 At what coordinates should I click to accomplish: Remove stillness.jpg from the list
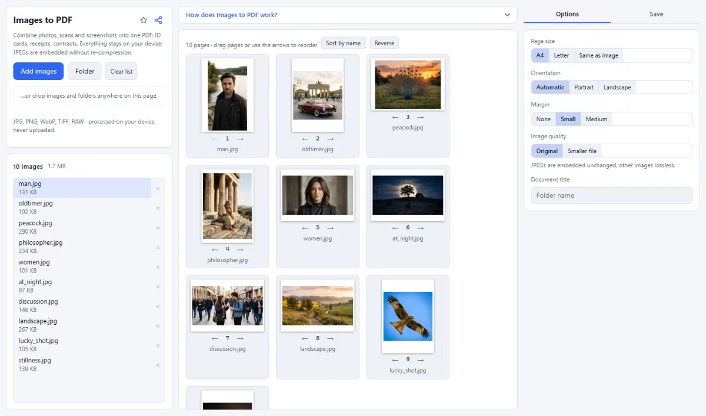point(158,365)
